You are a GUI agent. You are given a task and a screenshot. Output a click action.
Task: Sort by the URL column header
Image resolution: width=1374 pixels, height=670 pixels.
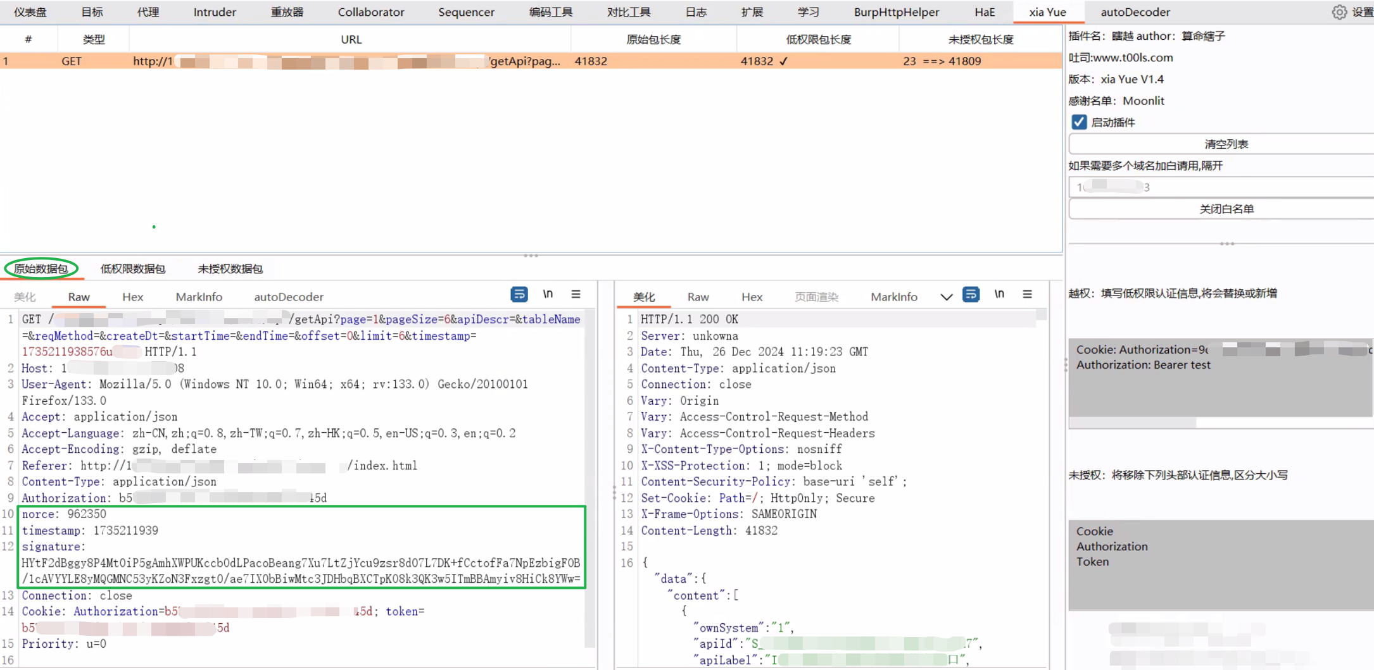tap(351, 39)
